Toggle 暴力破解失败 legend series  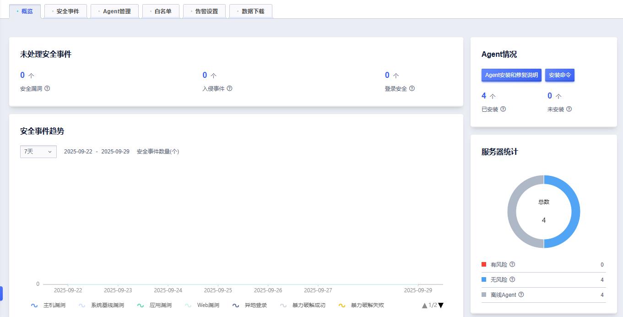pyautogui.click(x=361, y=305)
